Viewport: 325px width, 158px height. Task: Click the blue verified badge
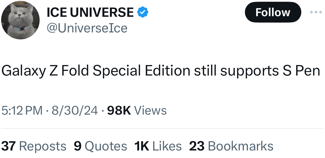click(142, 12)
